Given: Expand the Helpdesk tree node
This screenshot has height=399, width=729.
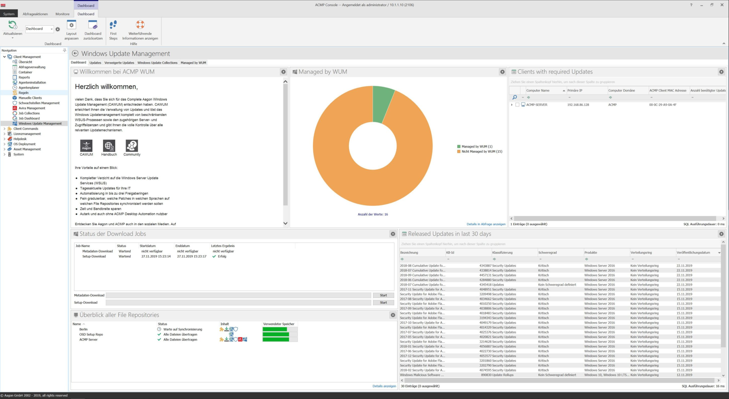Looking at the screenshot, I should click(x=4, y=139).
